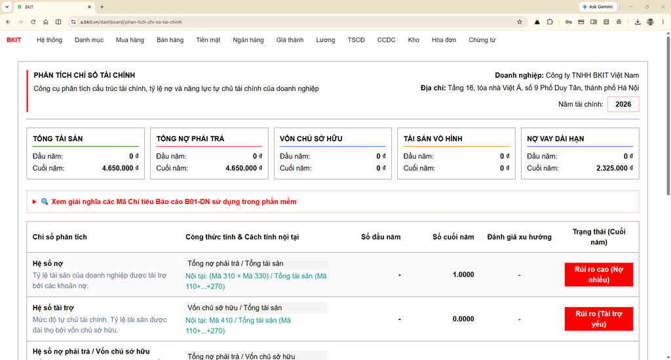Open the Lương menu
671x360 pixels.
click(325, 40)
